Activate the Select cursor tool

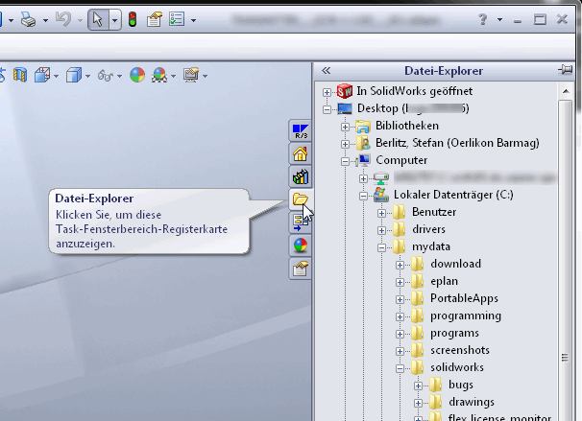(x=98, y=19)
